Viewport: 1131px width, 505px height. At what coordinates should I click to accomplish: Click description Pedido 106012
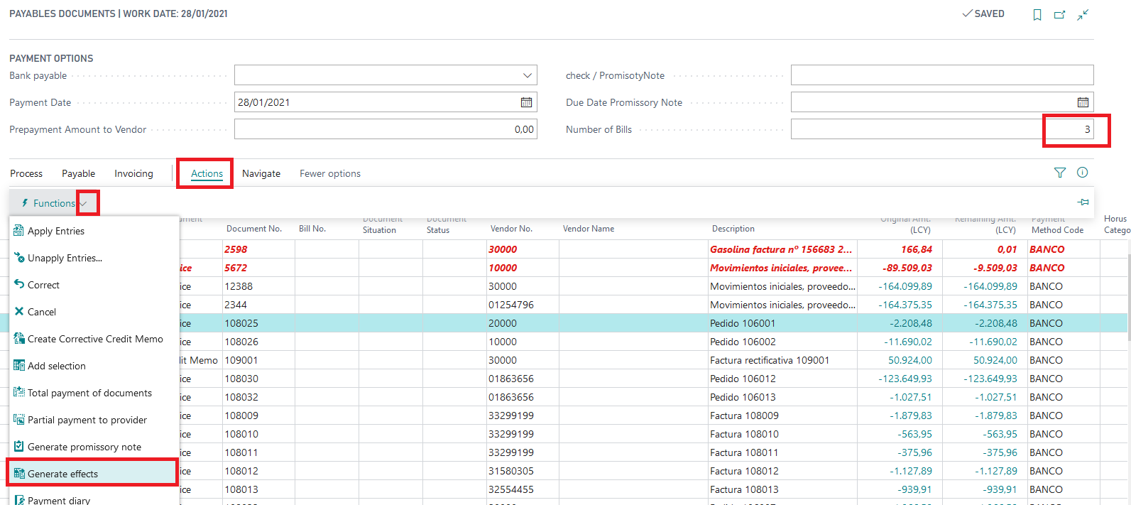[x=743, y=379]
